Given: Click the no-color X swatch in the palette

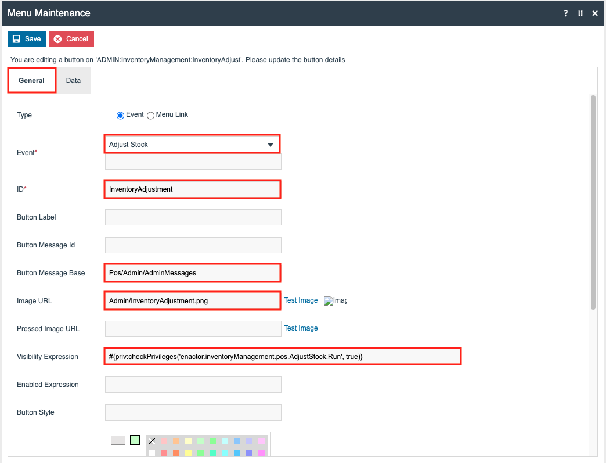Looking at the screenshot, I should [x=152, y=442].
